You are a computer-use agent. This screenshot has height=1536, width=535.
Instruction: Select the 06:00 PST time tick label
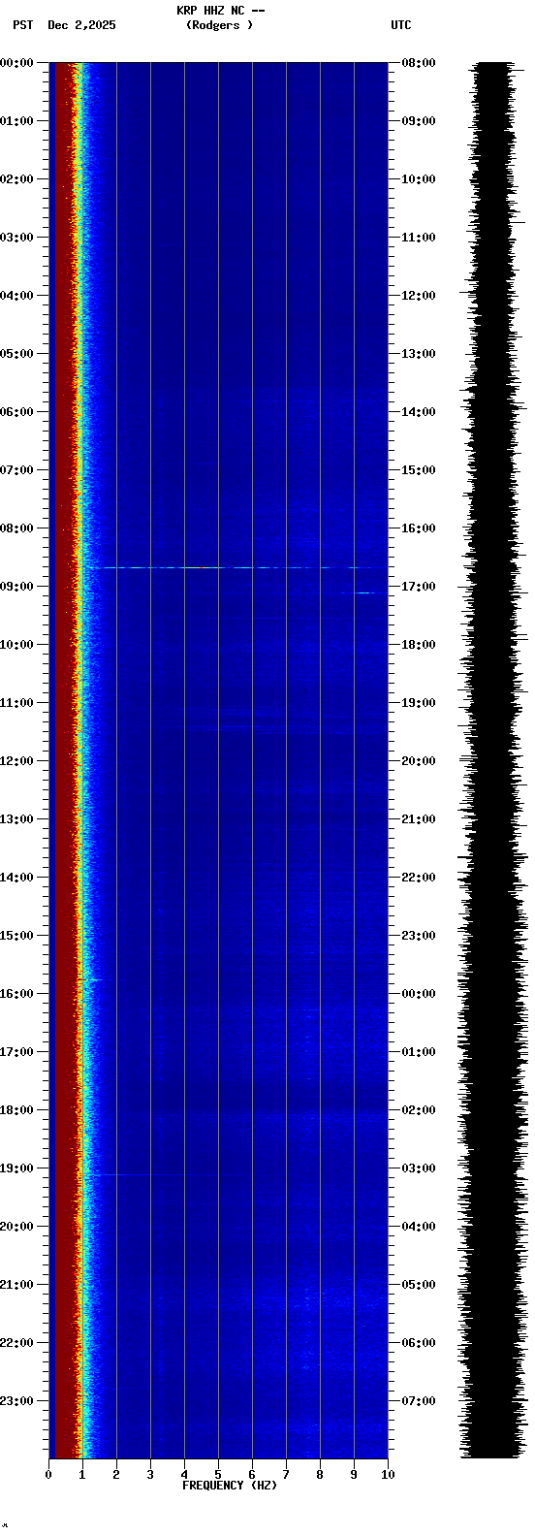point(16,412)
